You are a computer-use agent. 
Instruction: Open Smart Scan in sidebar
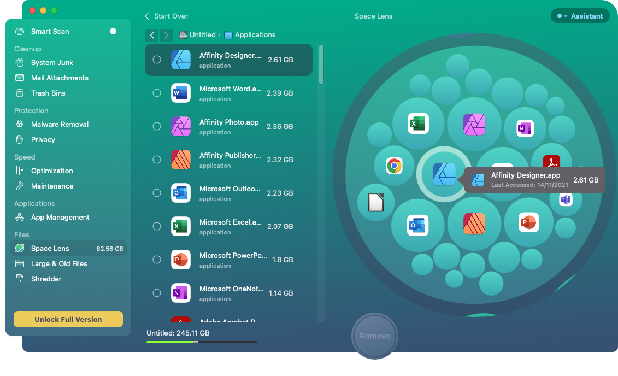pyautogui.click(x=68, y=31)
